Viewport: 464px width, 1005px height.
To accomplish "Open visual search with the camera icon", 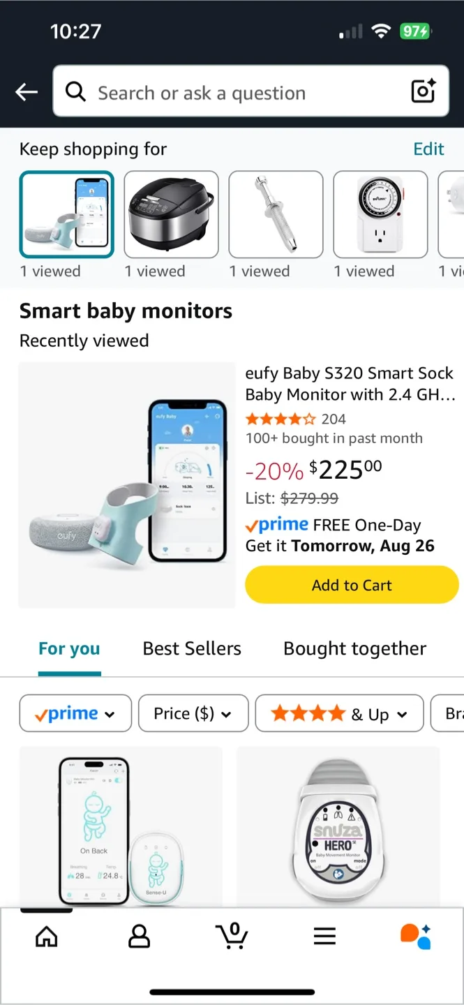I will tap(423, 91).
